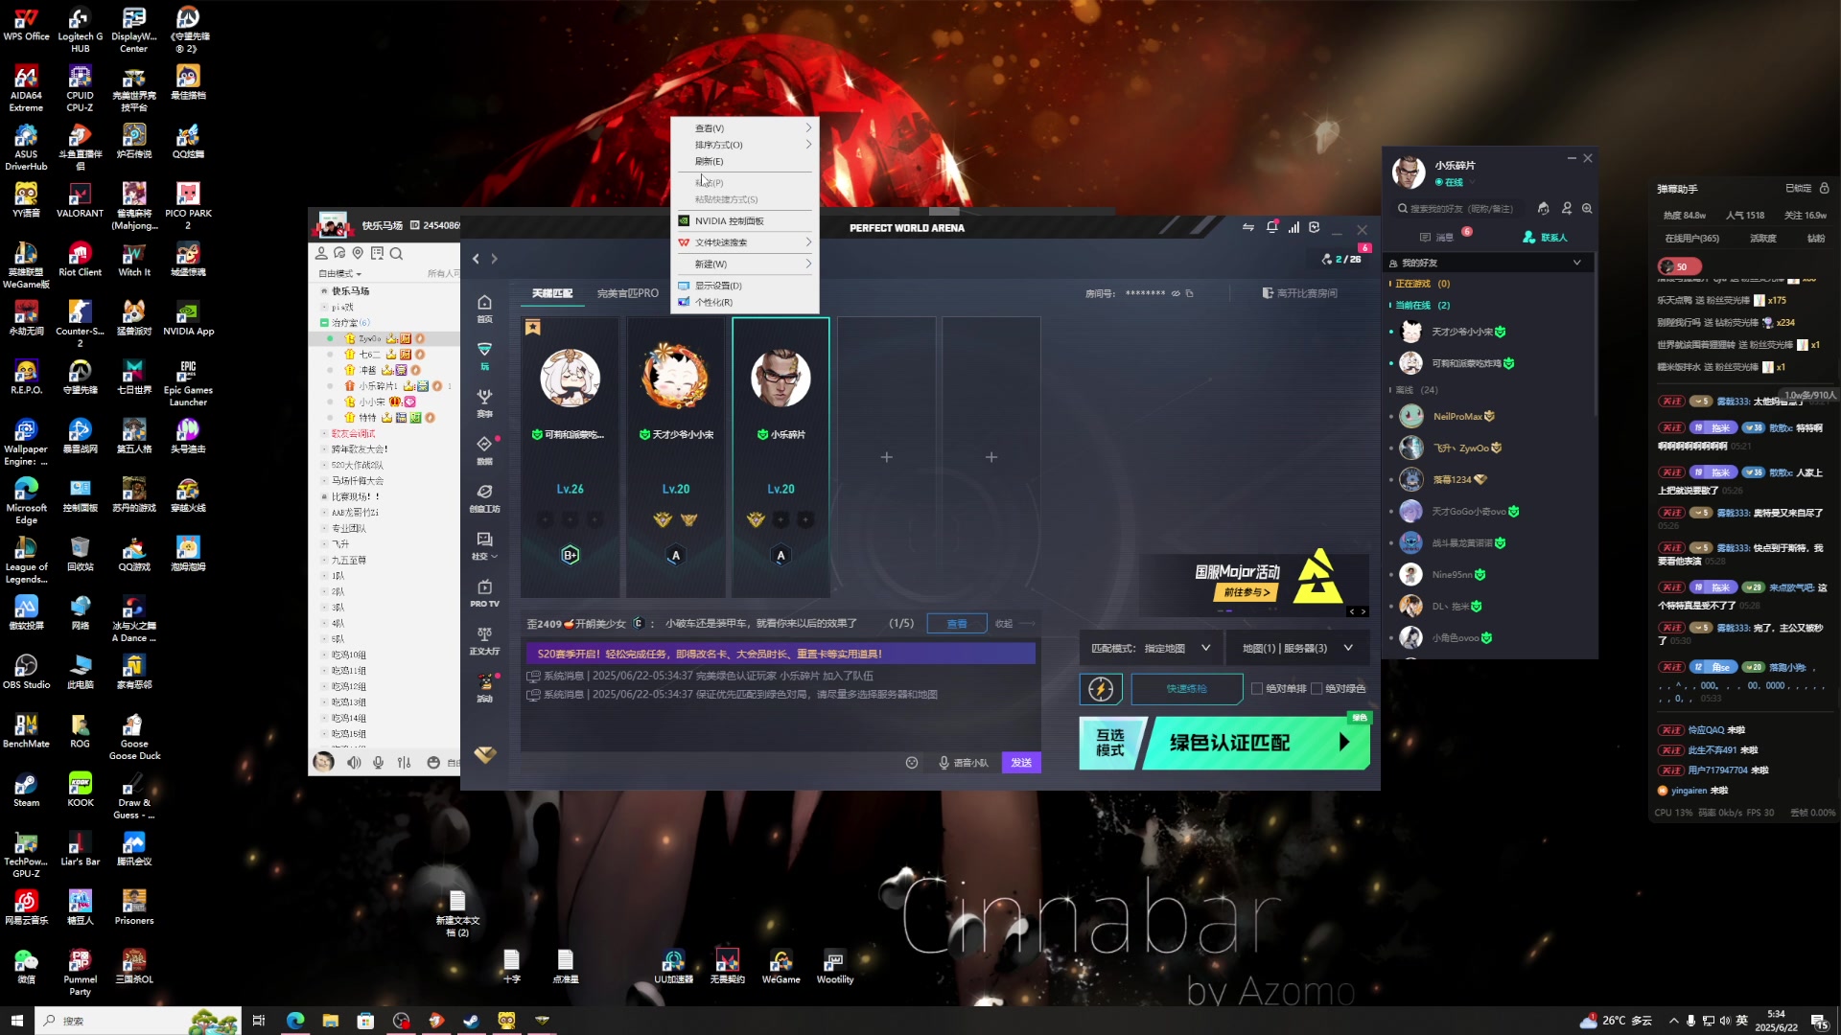Click the switch arrows icon in Arena title bar

pos(1248,227)
